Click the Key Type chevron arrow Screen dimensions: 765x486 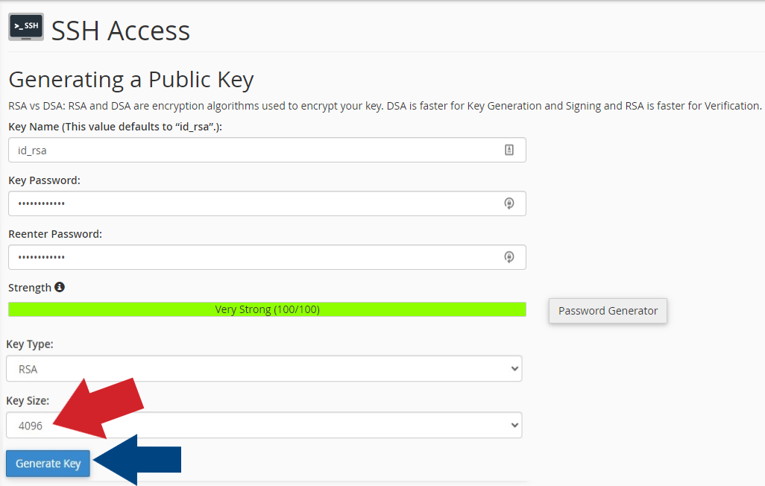tap(514, 368)
